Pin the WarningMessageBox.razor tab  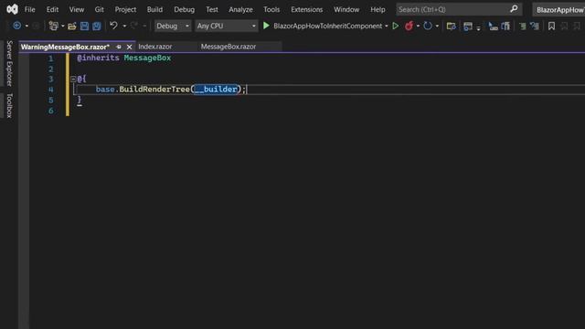[x=119, y=47]
